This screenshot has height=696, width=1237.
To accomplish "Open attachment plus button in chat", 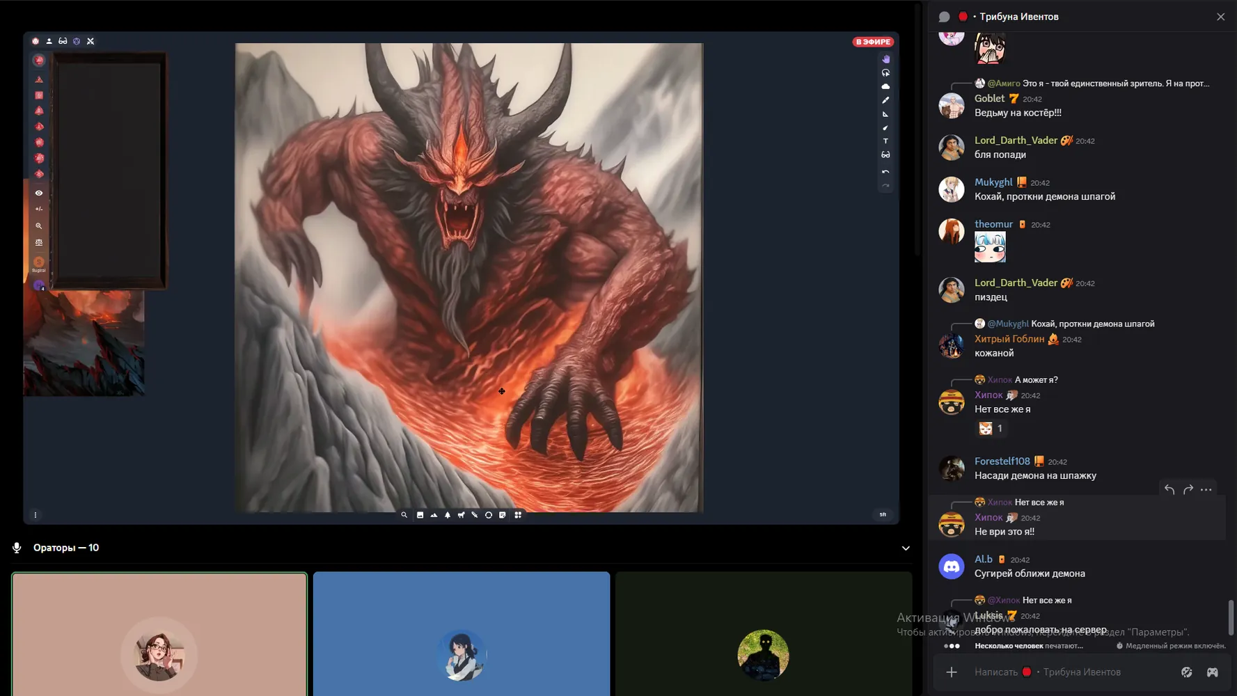I will (x=952, y=672).
